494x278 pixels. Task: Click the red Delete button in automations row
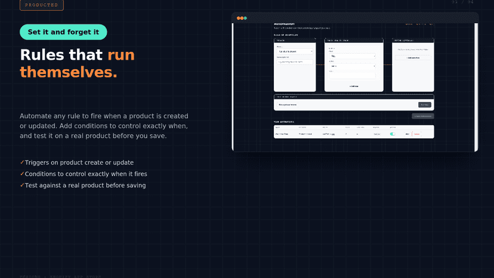pos(416,134)
